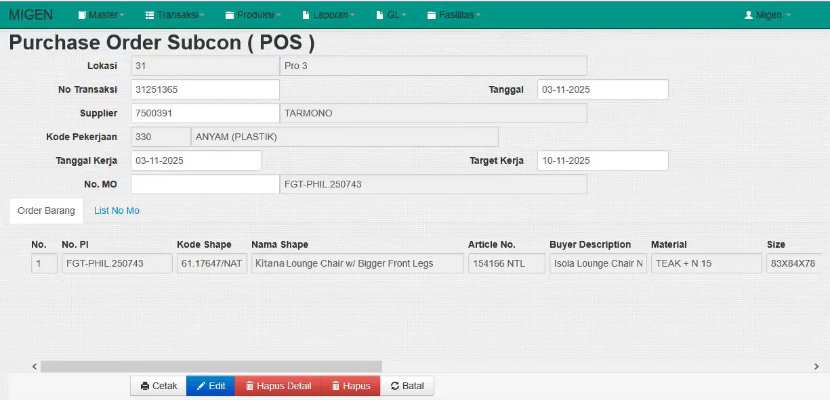Click the trash icon on Hapus Detail
Image resolution: width=830 pixels, height=400 pixels.
[249, 386]
